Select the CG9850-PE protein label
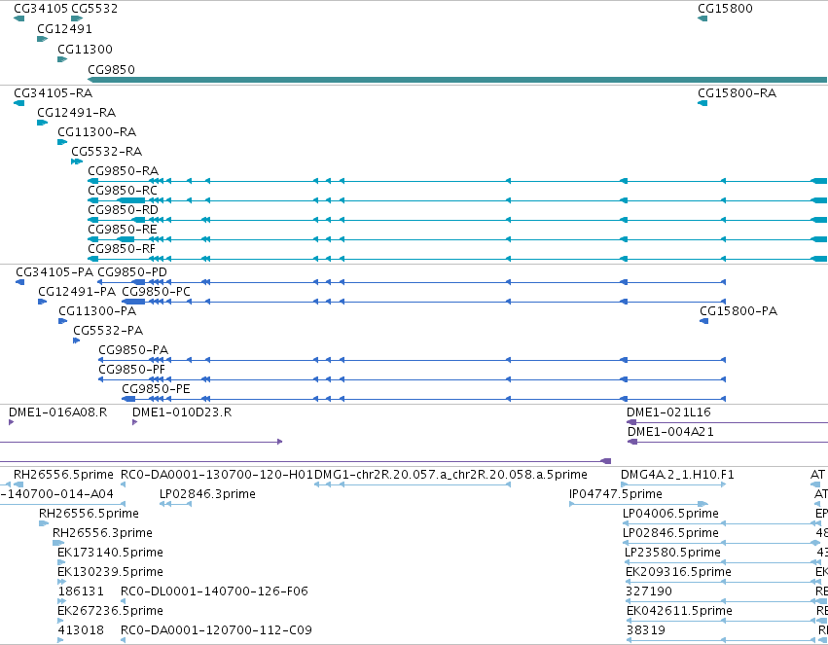Screen dimensions: 828x645 point(156,389)
